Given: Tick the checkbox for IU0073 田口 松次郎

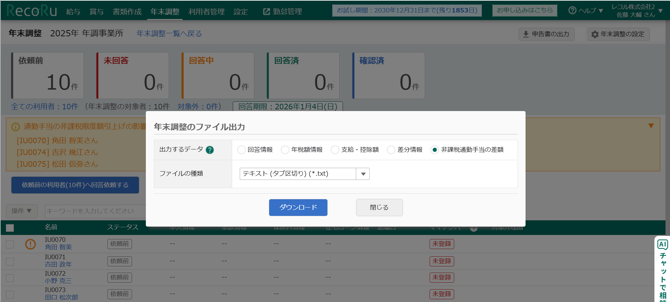Looking at the screenshot, I should 10,294.
